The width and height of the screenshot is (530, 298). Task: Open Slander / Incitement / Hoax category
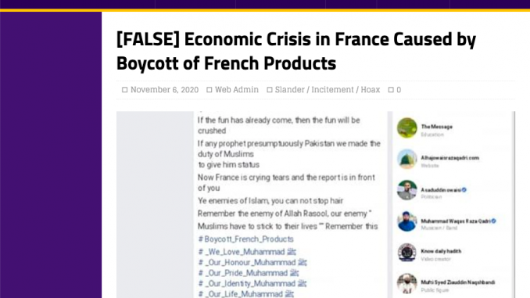point(328,90)
